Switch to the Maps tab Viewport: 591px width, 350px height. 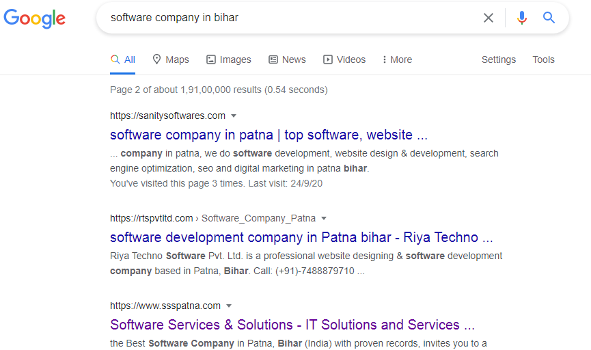click(x=170, y=59)
